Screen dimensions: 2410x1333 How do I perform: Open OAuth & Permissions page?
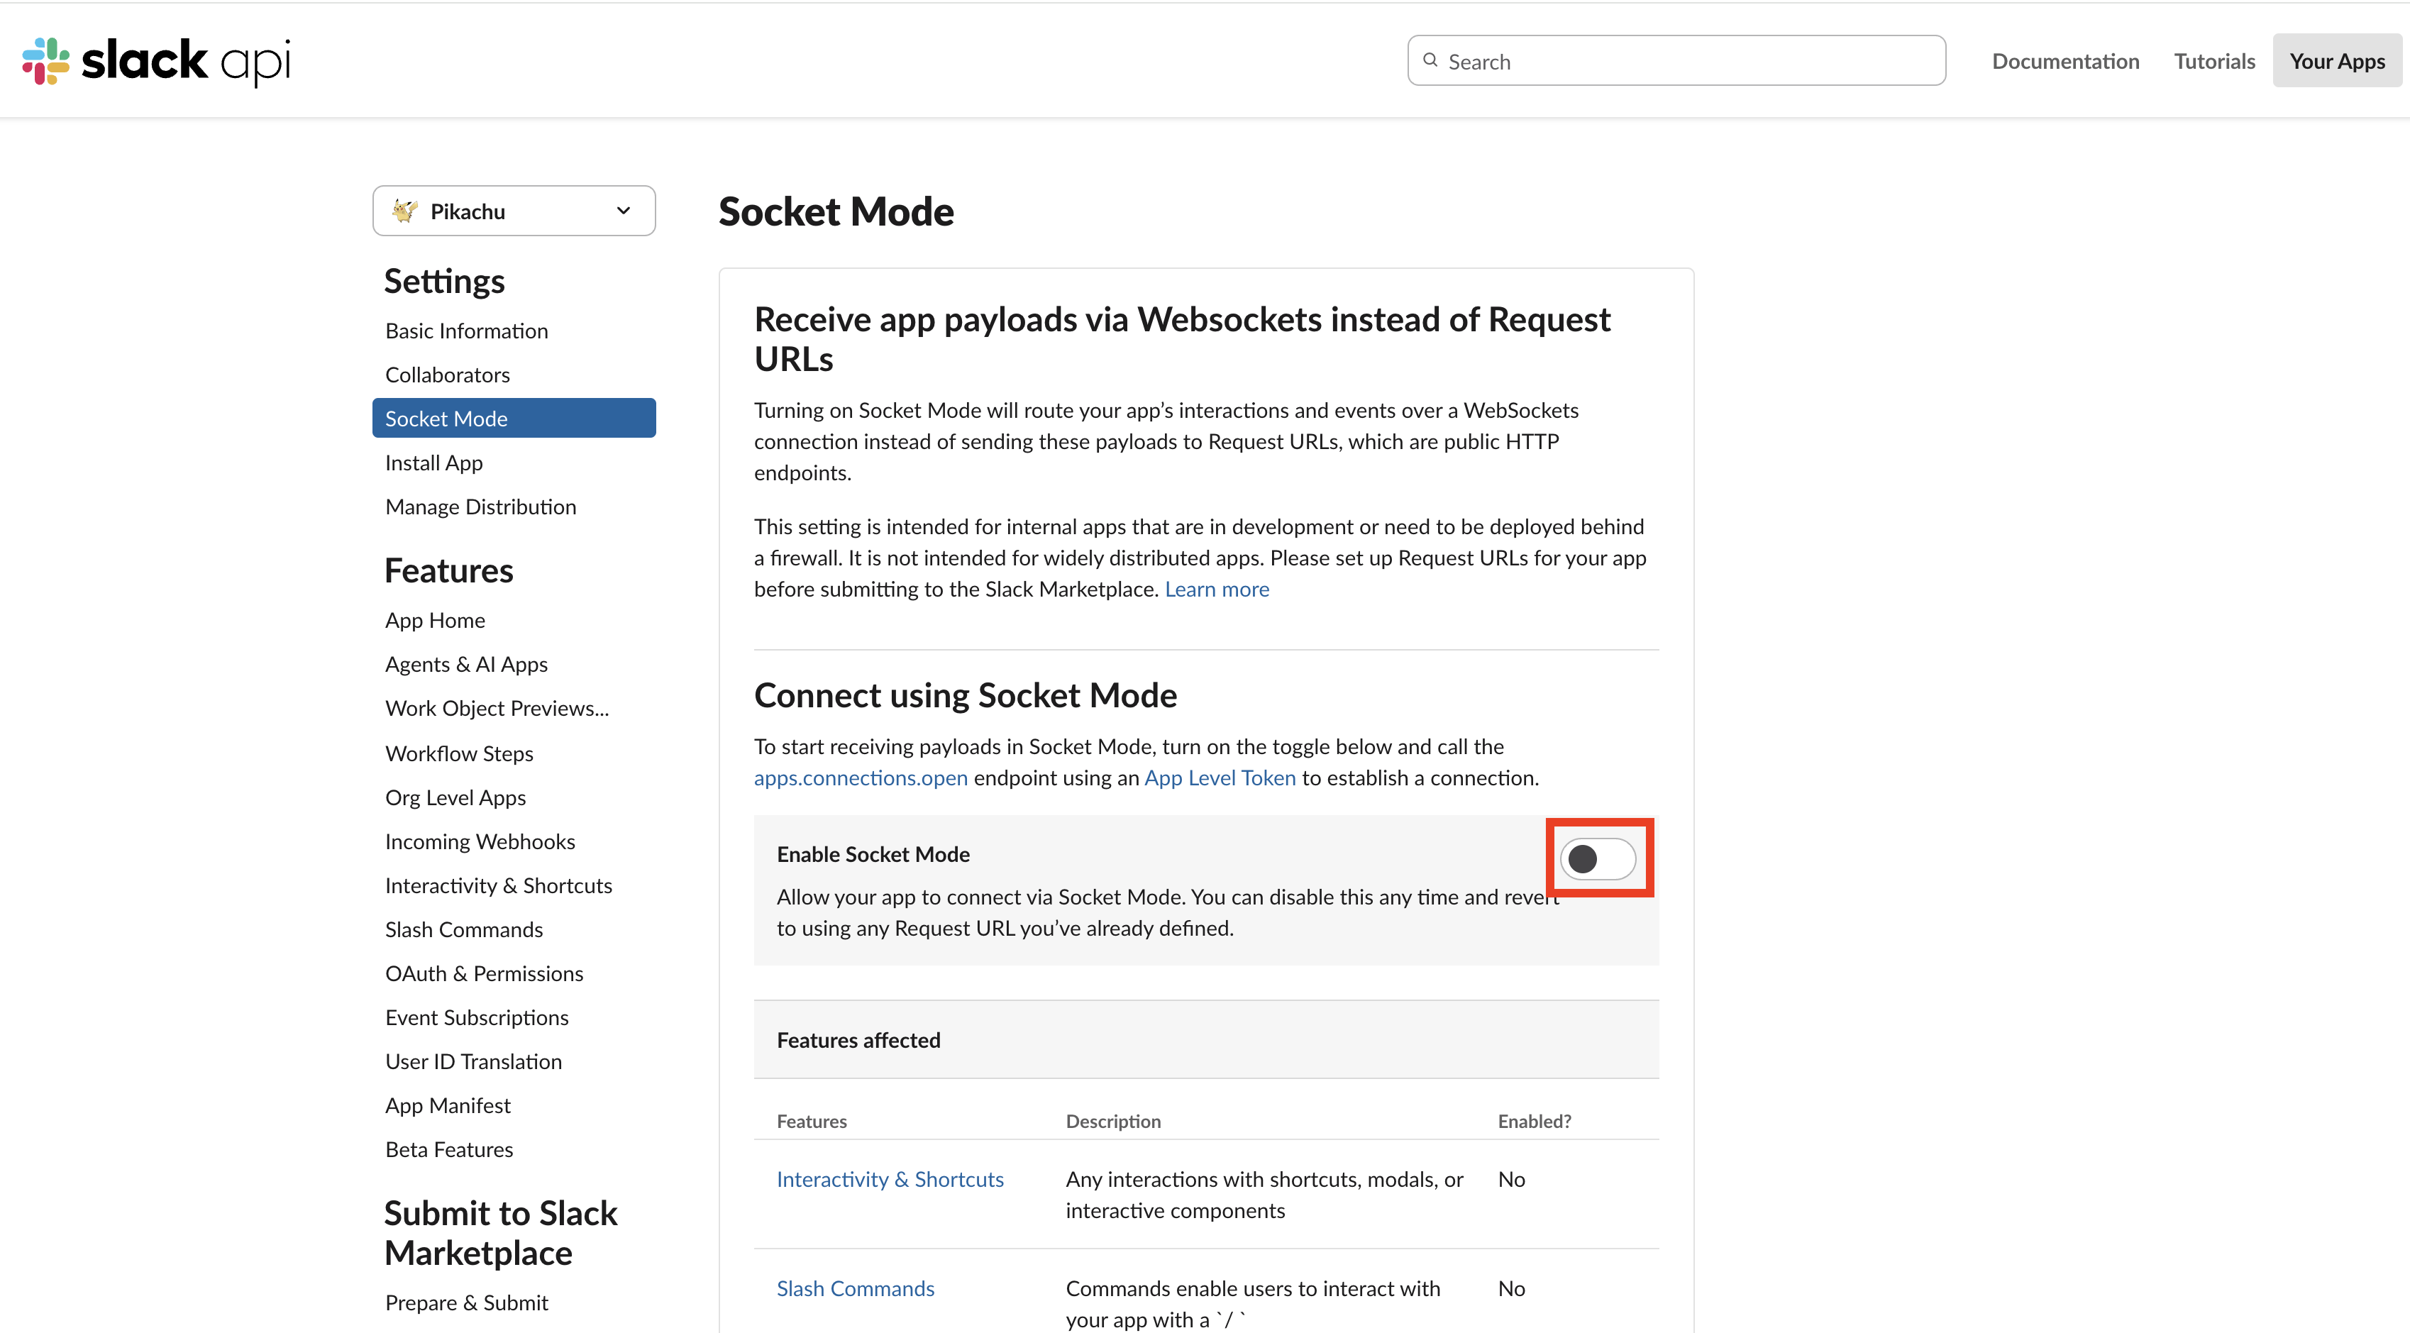485,973
